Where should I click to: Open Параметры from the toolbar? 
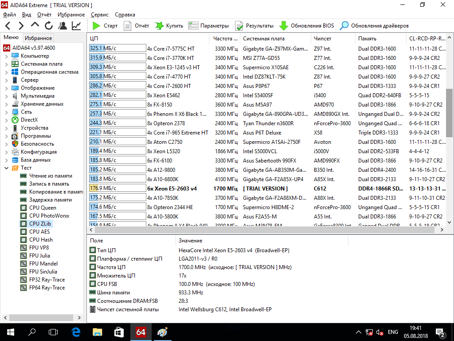pyautogui.click(x=208, y=26)
